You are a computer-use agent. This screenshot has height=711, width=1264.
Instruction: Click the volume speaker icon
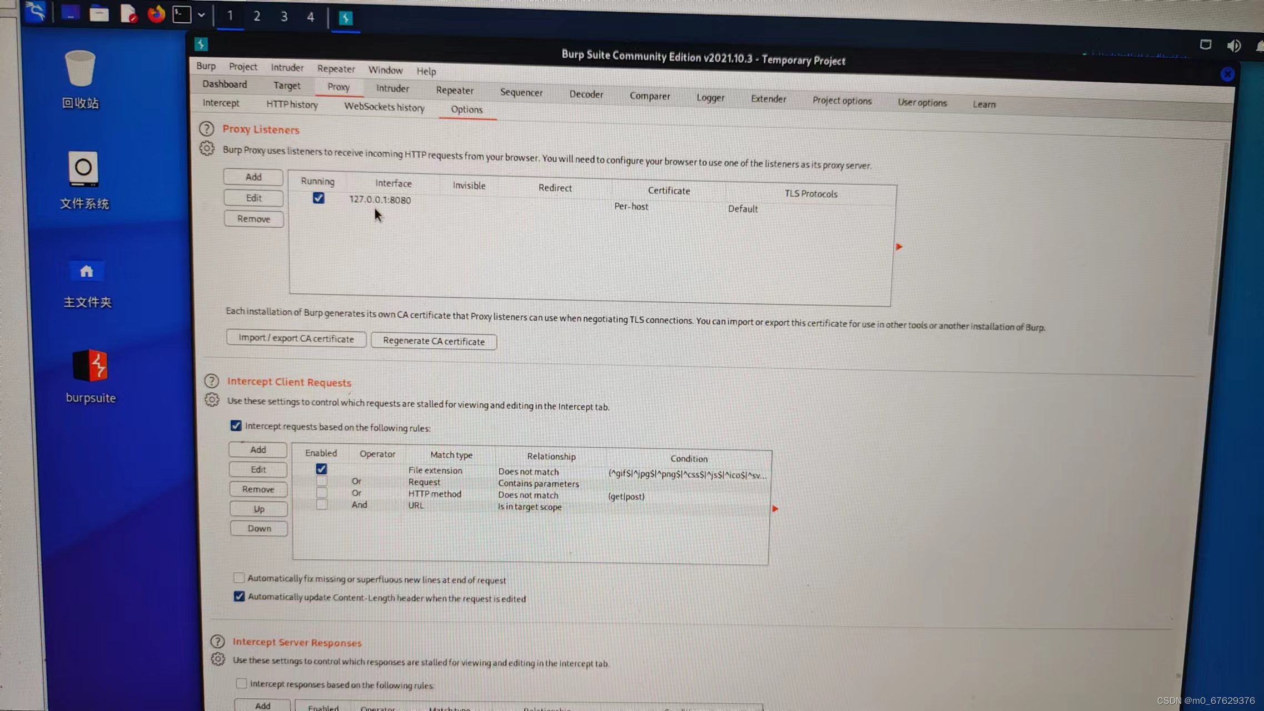(x=1233, y=46)
